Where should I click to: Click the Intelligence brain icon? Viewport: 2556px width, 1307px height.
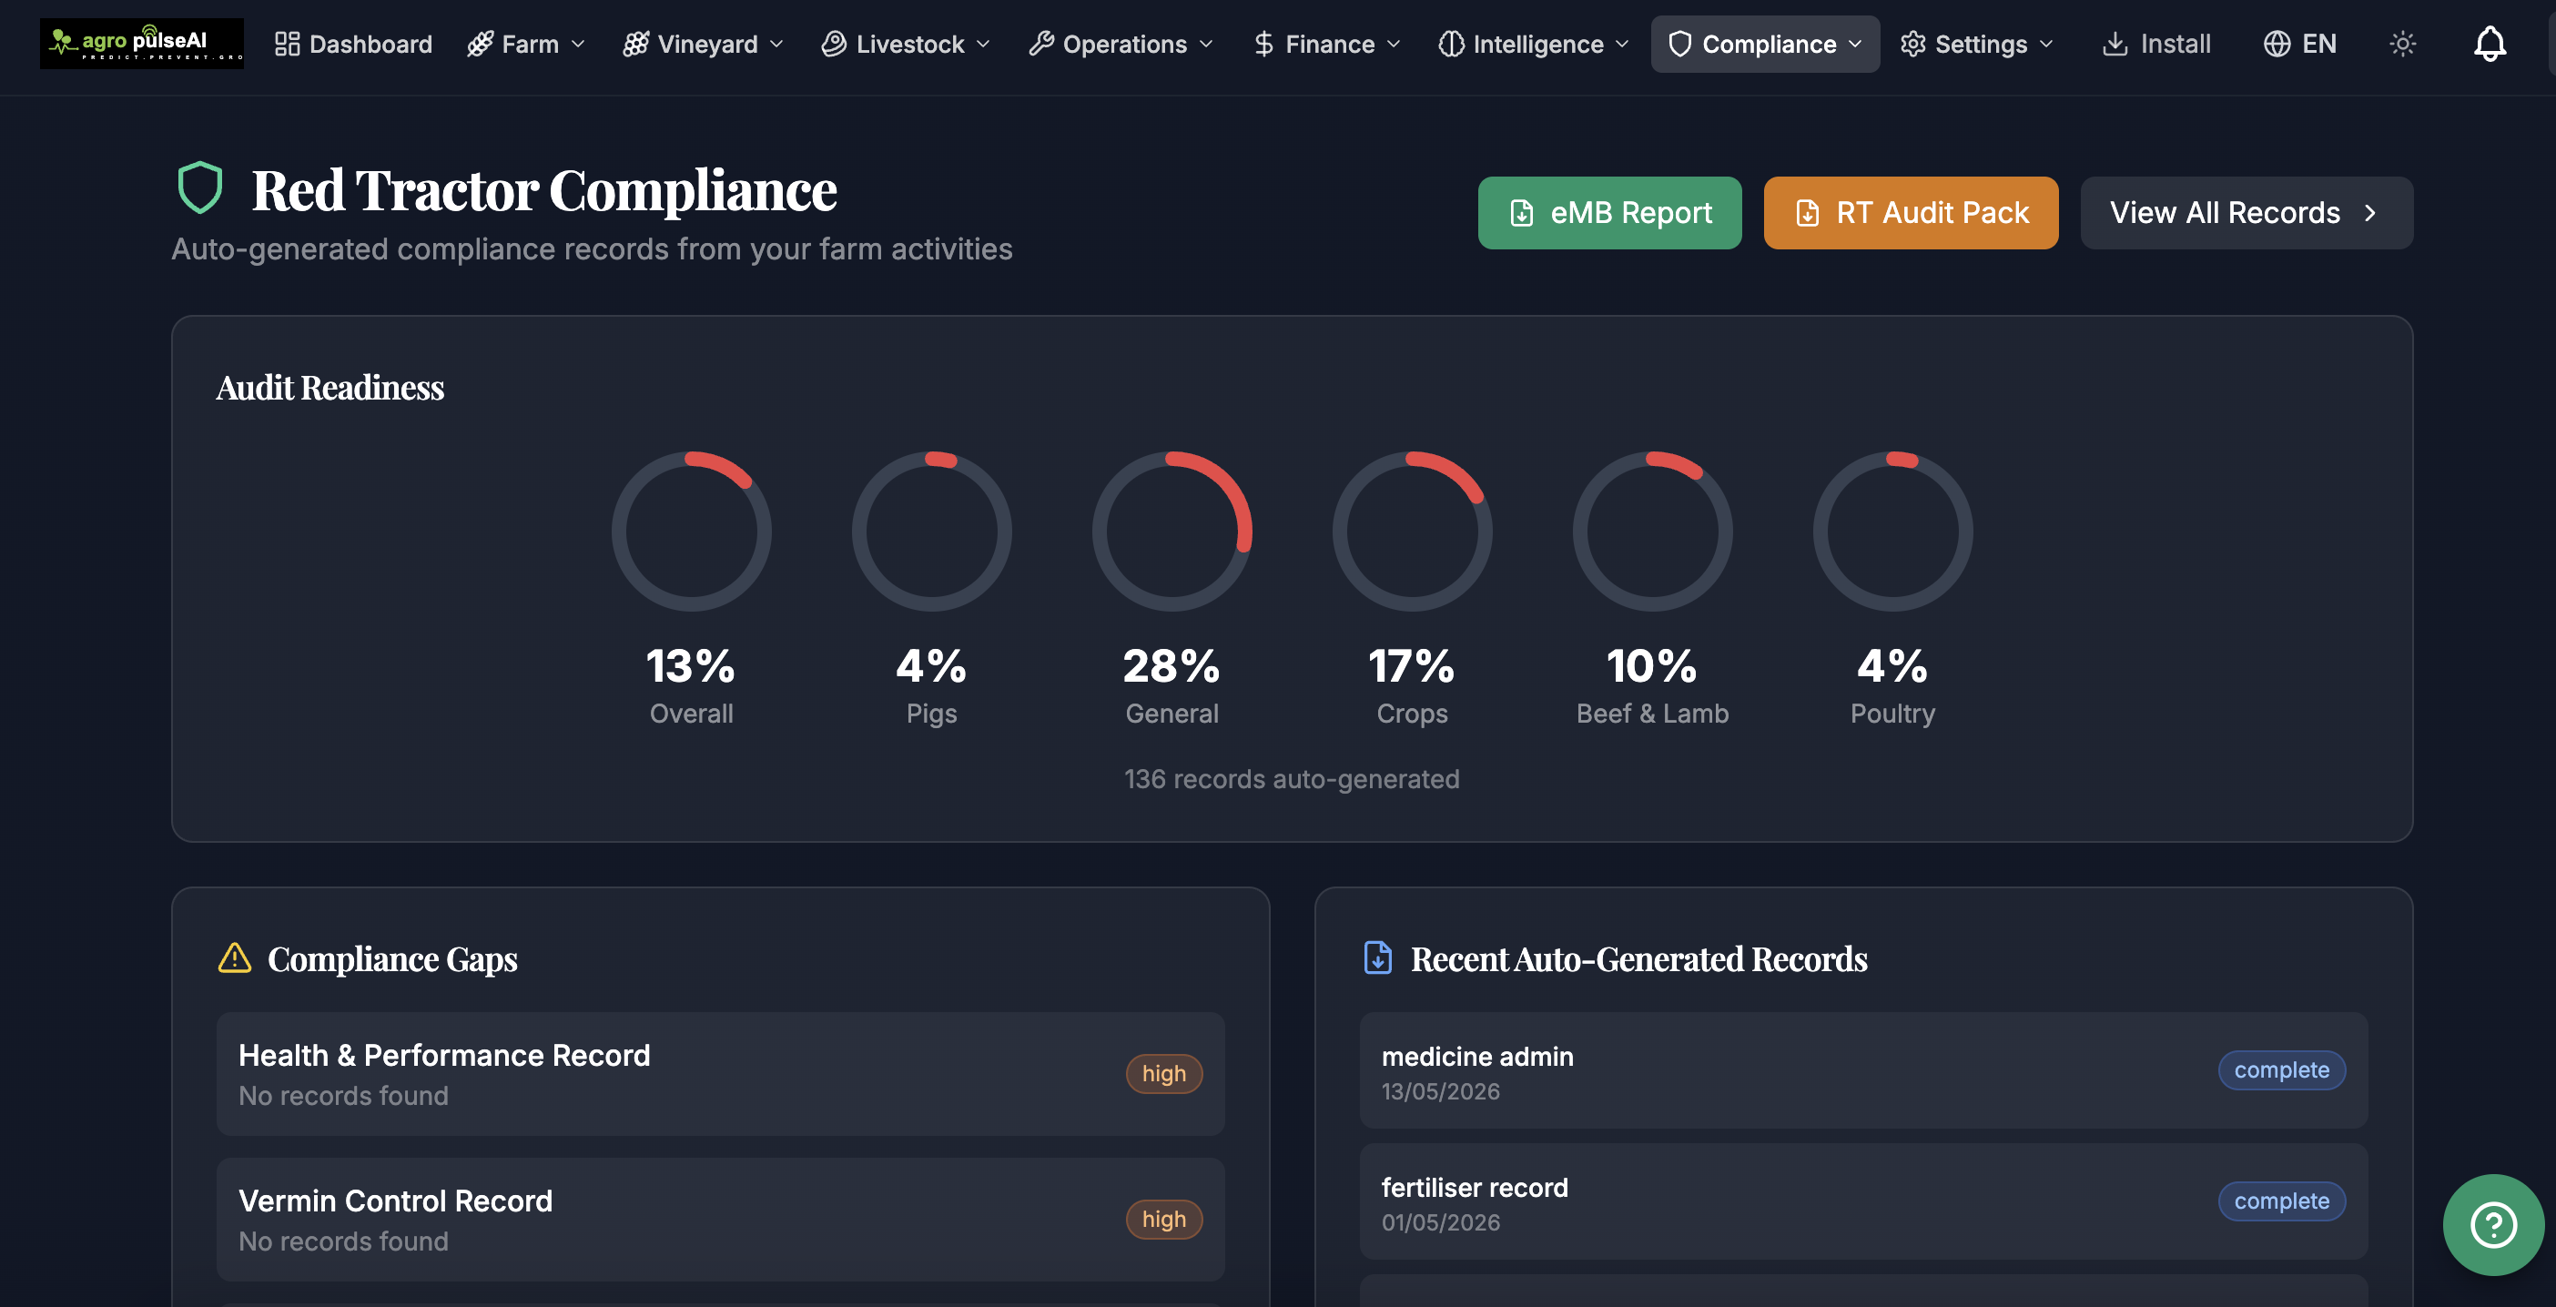[1451, 44]
